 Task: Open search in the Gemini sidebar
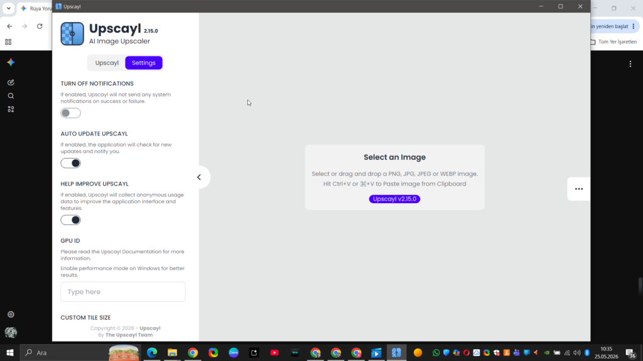[11, 96]
